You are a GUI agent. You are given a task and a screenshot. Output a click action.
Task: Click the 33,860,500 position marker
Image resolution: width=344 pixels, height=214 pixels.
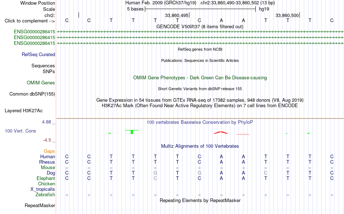[x=287, y=15]
